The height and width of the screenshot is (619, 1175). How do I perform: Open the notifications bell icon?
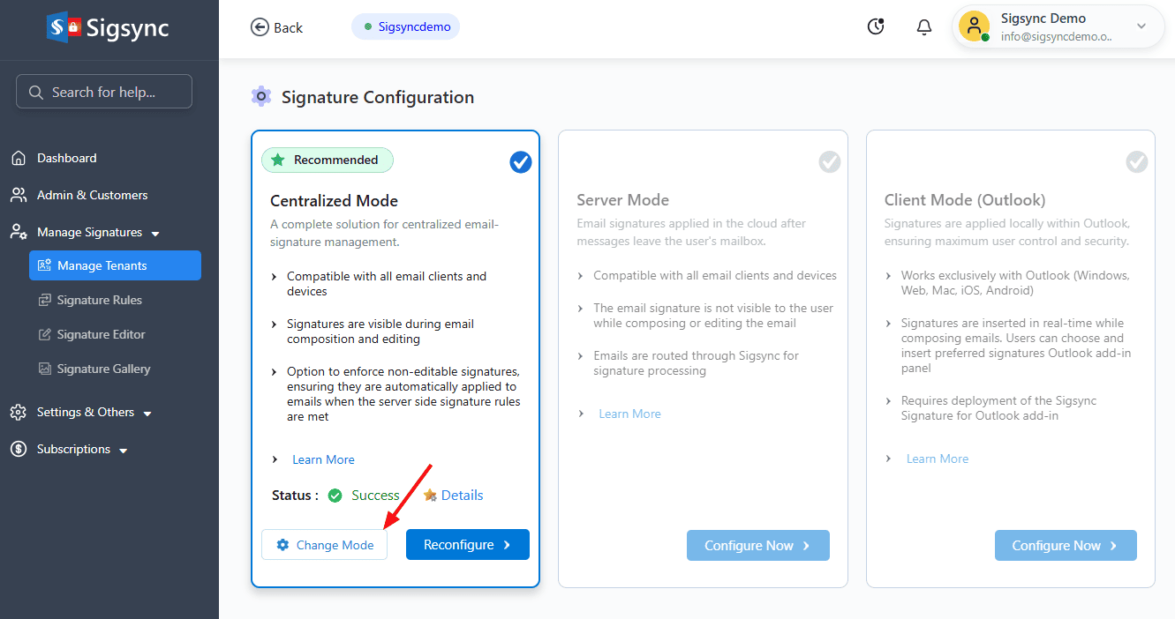pyautogui.click(x=924, y=26)
